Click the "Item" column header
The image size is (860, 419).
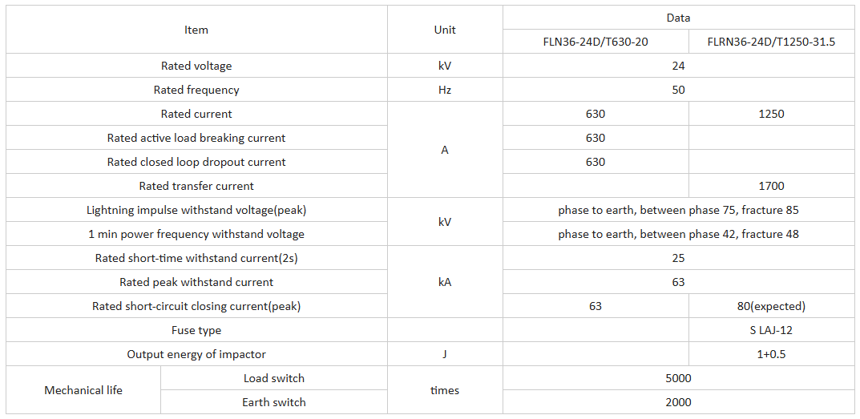tap(196, 30)
